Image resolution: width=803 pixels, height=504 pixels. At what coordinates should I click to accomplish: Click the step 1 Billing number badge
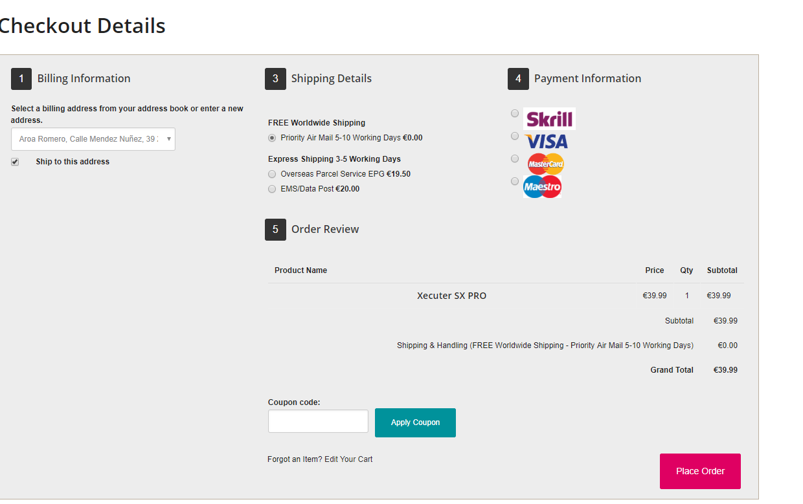click(x=21, y=79)
